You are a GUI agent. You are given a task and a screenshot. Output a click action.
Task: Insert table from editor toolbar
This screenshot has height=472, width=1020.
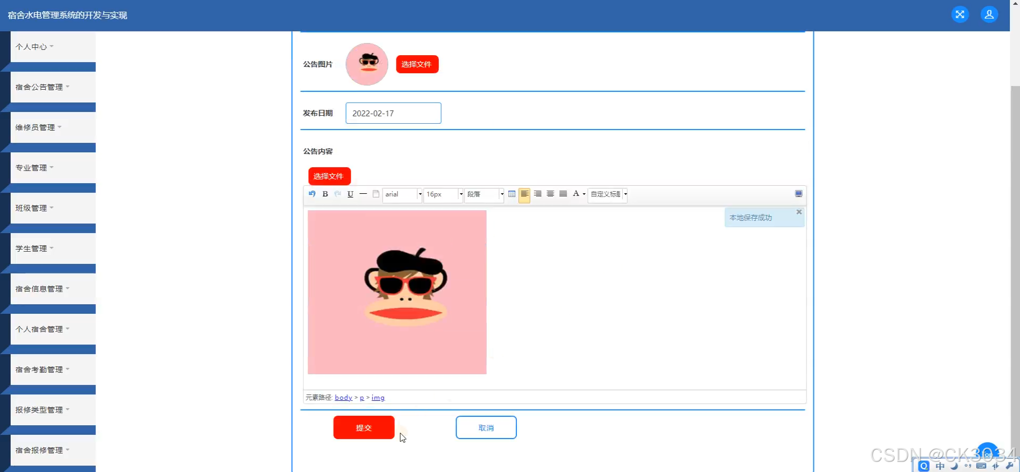[512, 194]
